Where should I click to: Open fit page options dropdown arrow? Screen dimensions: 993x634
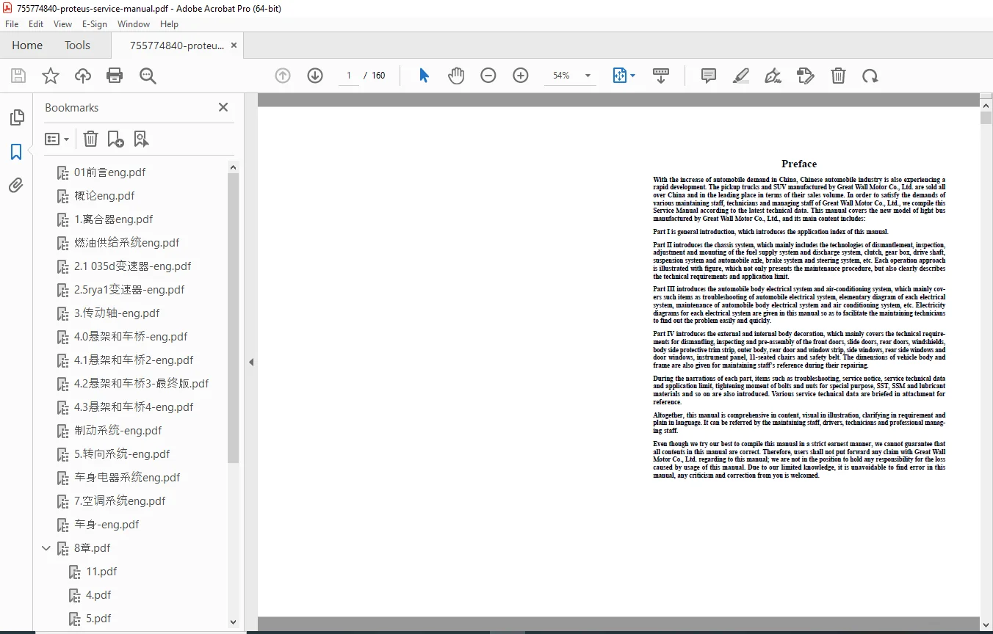click(633, 76)
